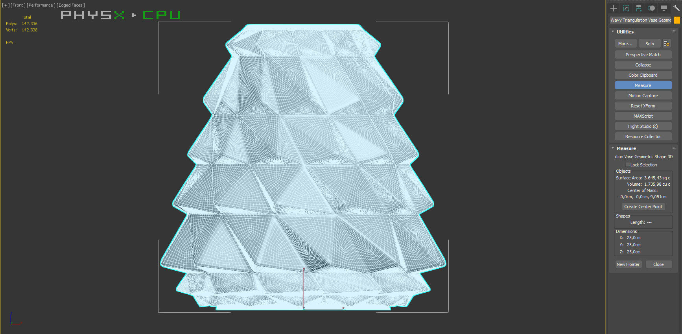Click the X dimension 25,0cm value
This screenshot has width=682, height=334.
(x=634, y=238)
